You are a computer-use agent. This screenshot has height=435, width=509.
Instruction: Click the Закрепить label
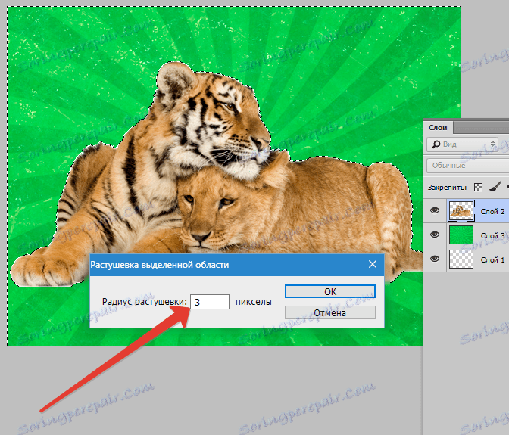pos(447,188)
